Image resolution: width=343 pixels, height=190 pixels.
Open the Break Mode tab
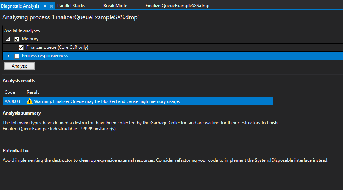click(x=115, y=6)
